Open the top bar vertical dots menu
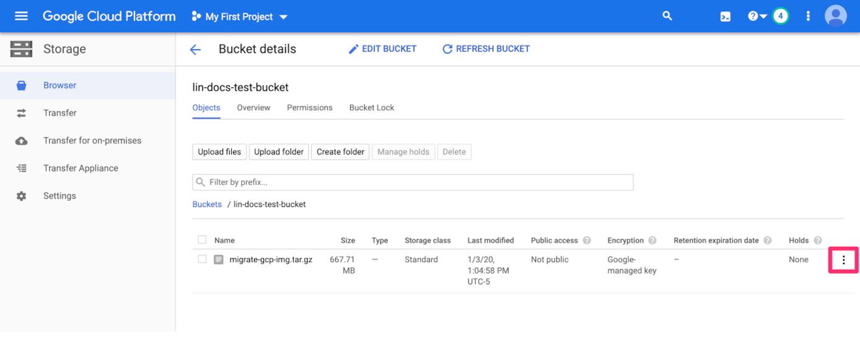The height and width of the screenshot is (359, 860). pos(807,16)
